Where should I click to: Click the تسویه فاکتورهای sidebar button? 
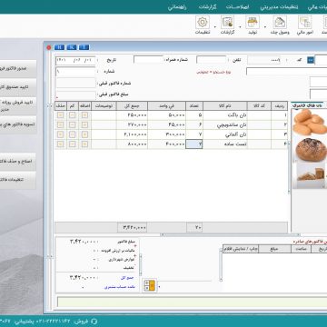[18, 124]
